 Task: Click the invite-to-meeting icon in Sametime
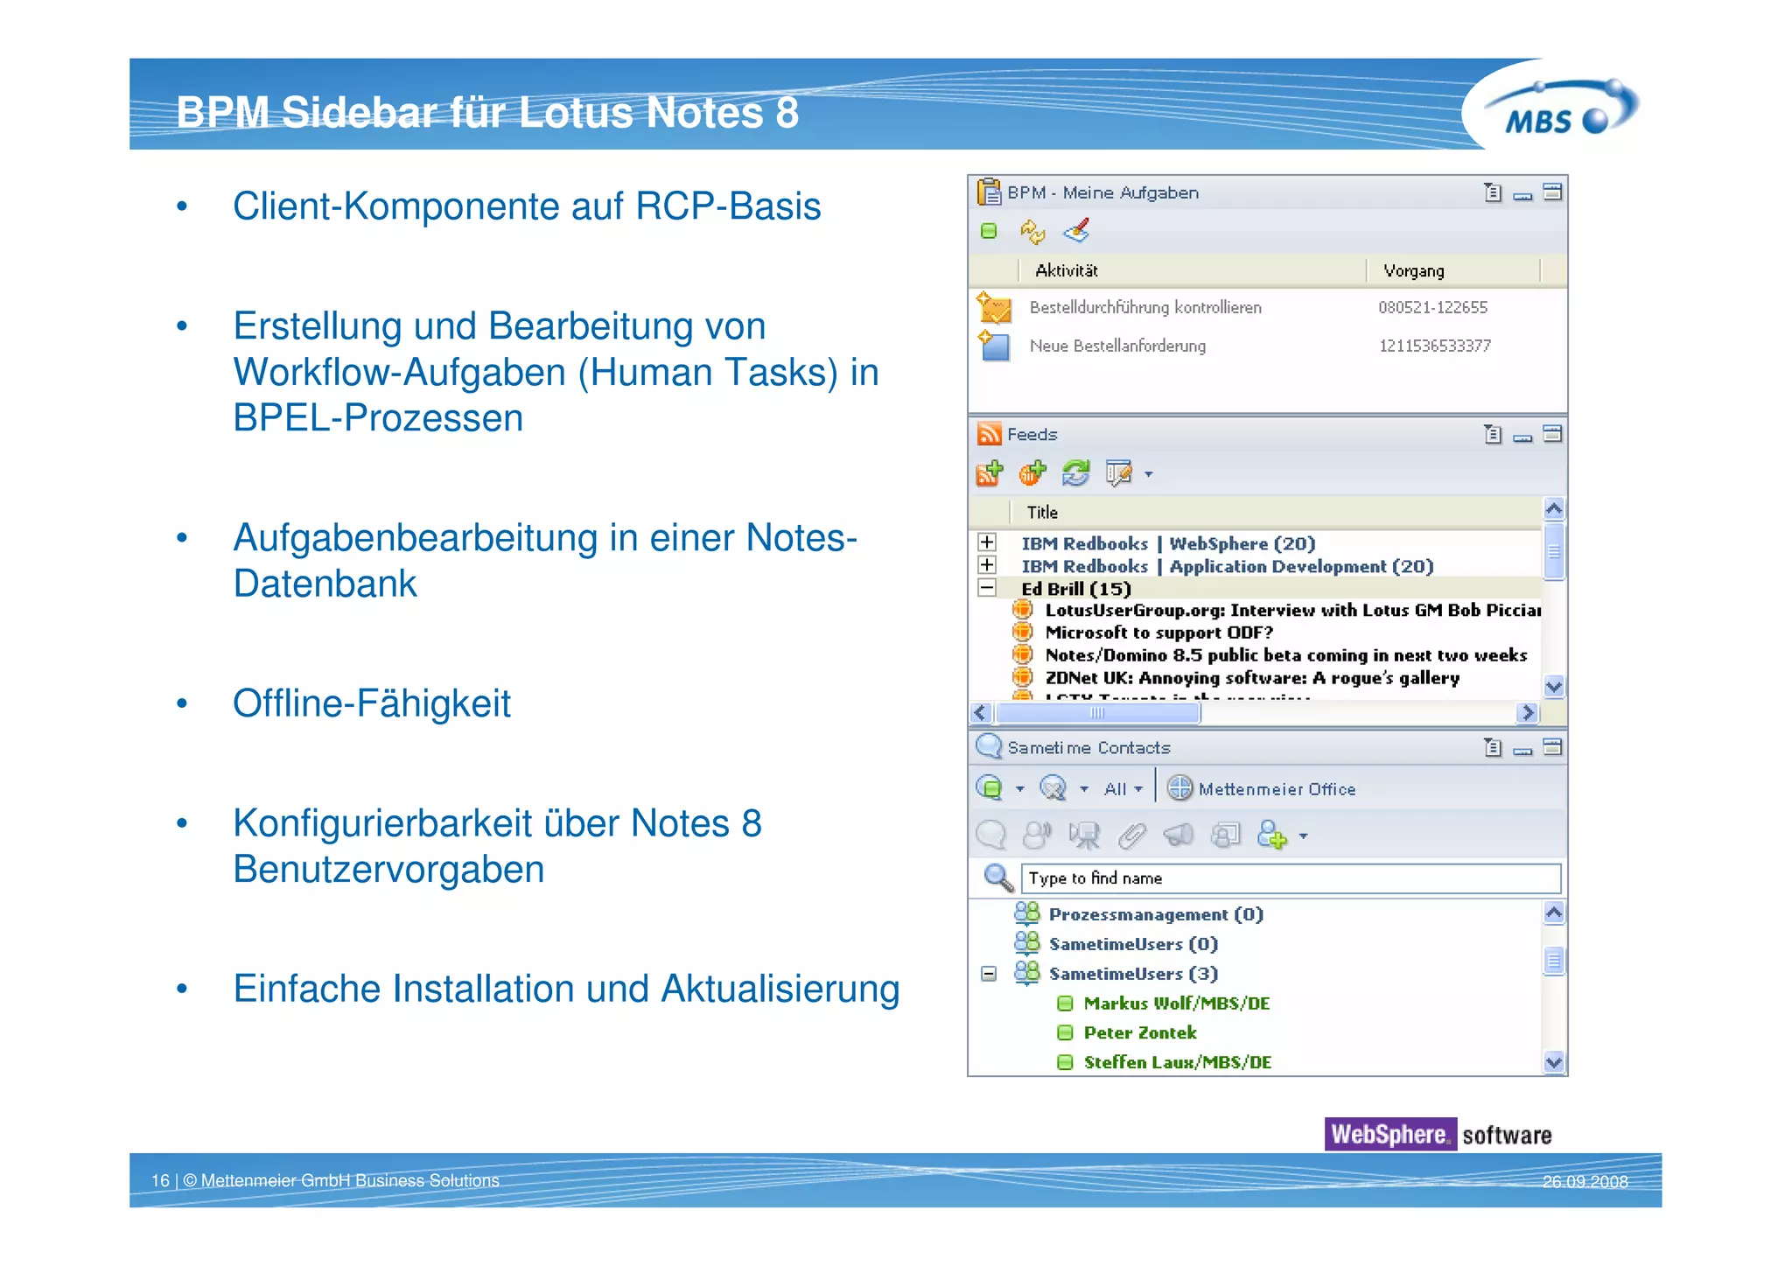(x=1226, y=836)
